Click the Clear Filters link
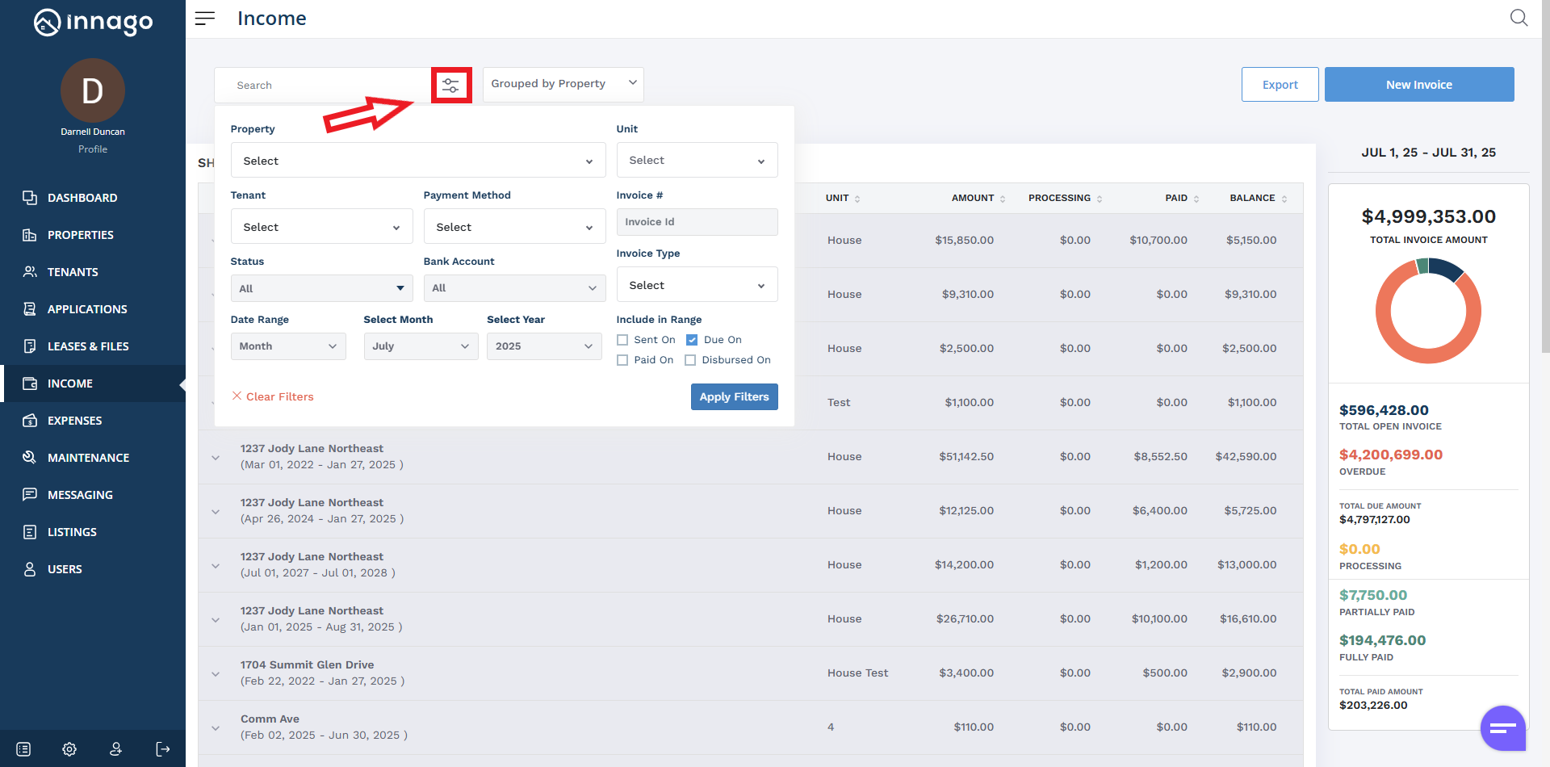The height and width of the screenshot is (767, 1550). [273, 396]
